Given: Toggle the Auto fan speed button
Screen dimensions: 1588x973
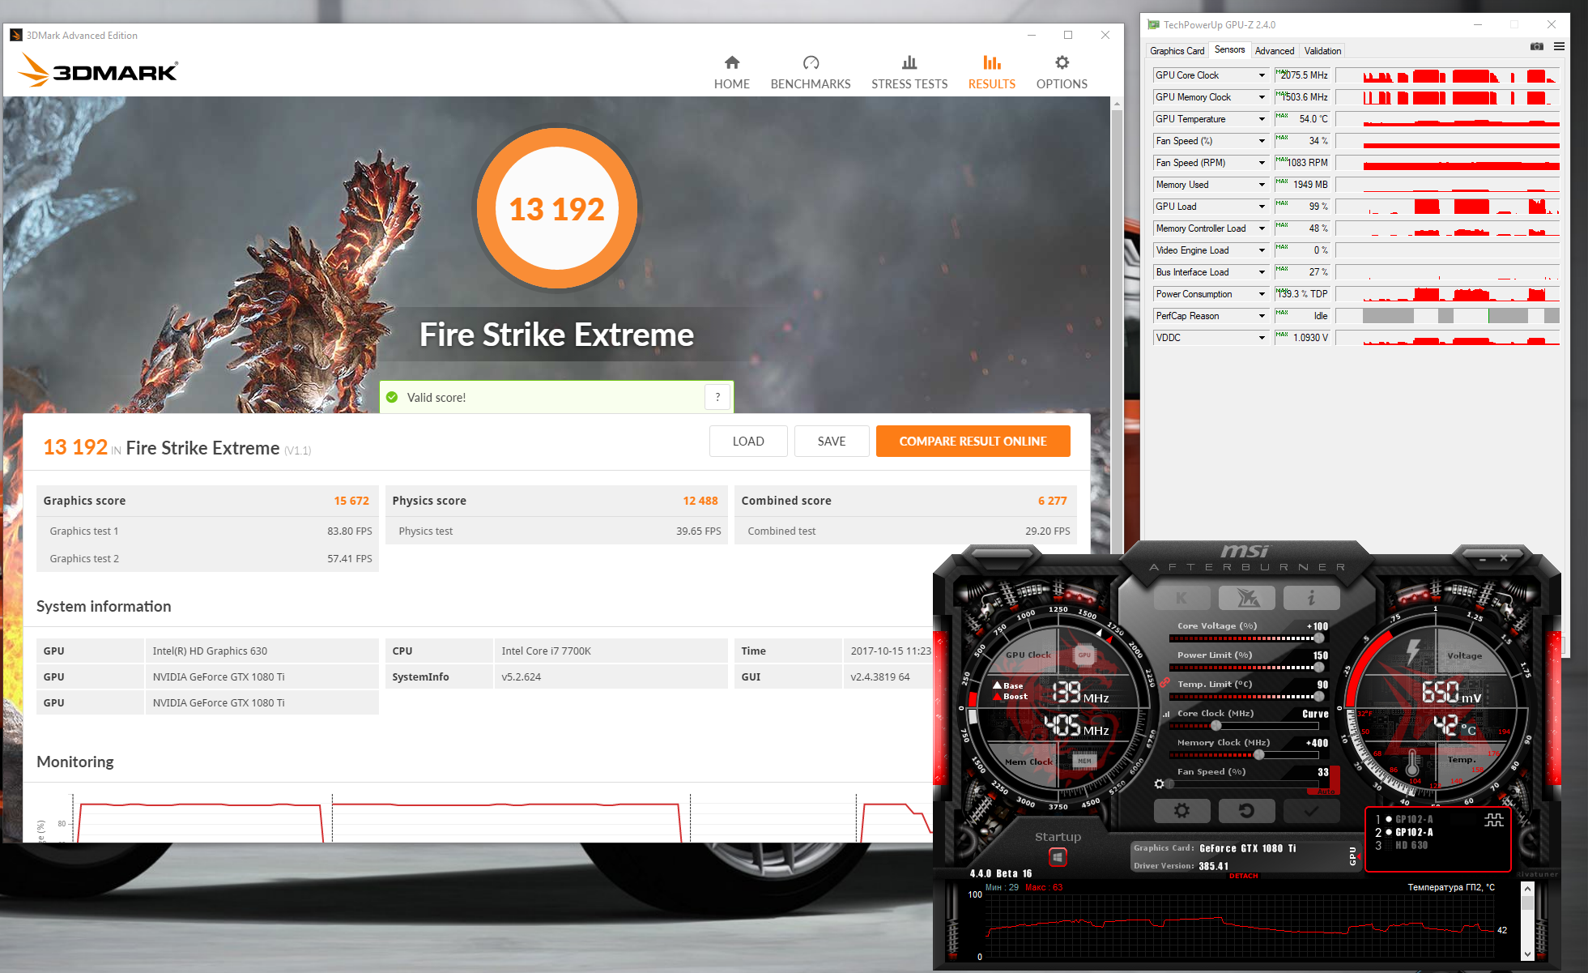Looking at the screenshot, I should click(1326, 791).
